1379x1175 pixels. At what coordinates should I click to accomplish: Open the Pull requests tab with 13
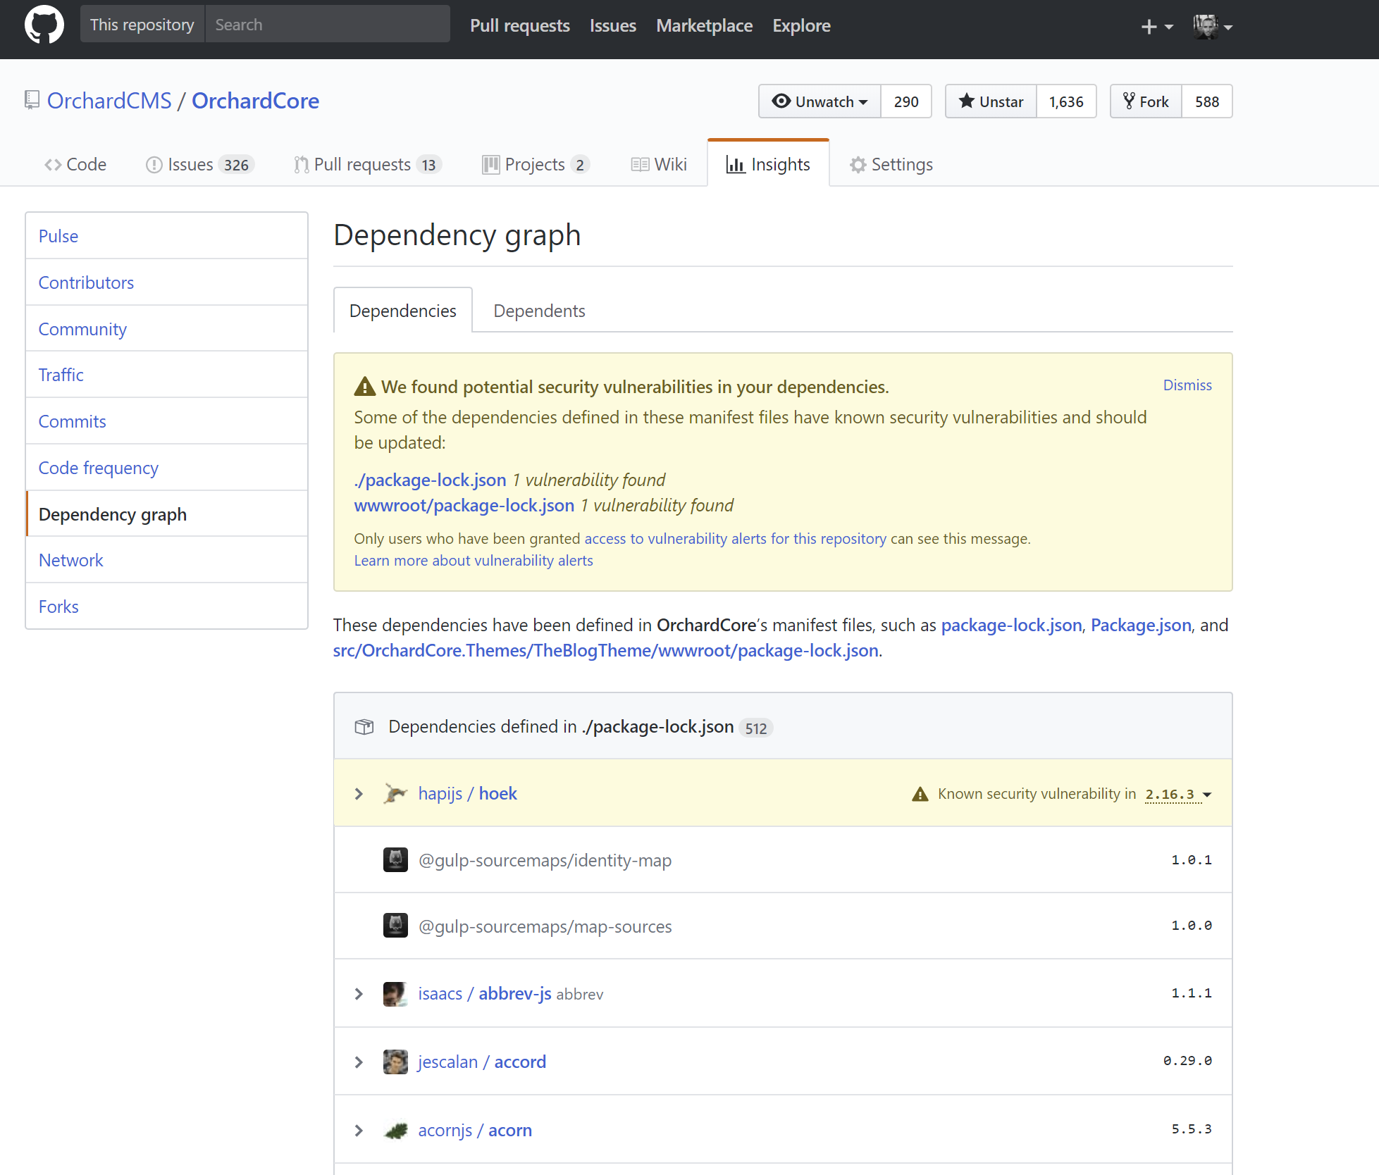tap(367, 164)
